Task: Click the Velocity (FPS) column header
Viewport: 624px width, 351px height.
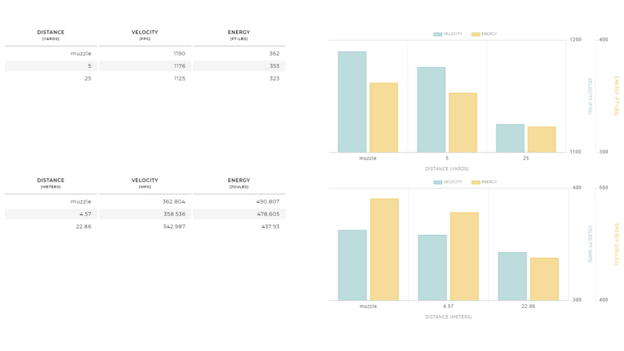Action: click(x=145, y=35)
